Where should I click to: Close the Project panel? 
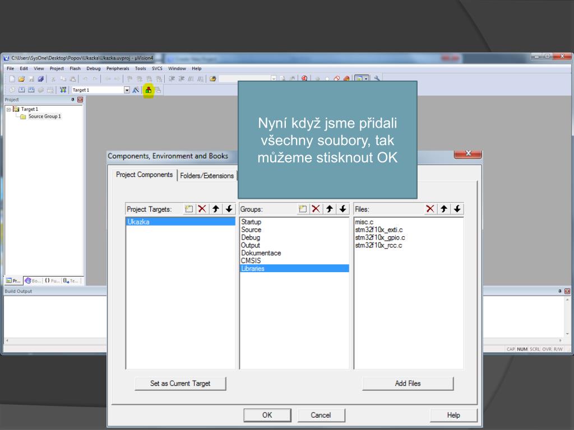(80, 100)
